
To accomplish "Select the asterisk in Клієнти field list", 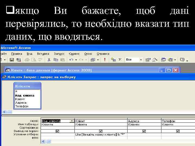I will 16,91.
